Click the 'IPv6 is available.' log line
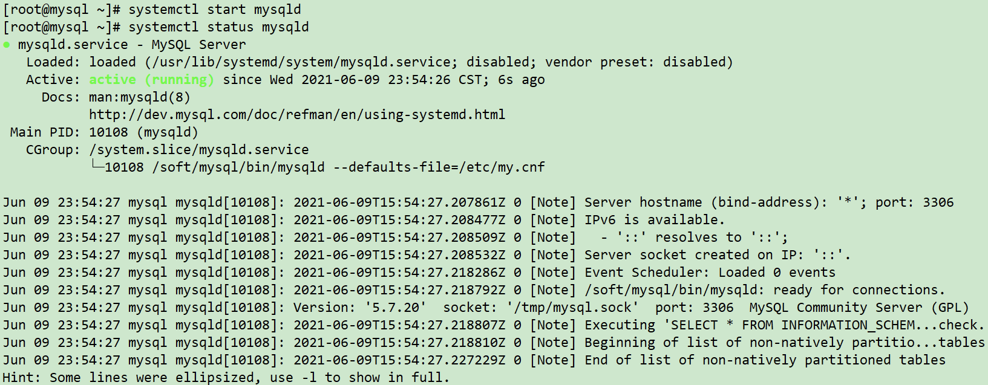 point(655,220)
